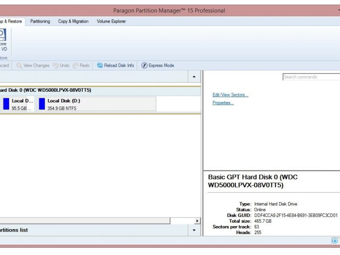The height and width of the screenshot is (255, 340).
Task: Open the Copy & Migration tab
Action: [73, 21]
